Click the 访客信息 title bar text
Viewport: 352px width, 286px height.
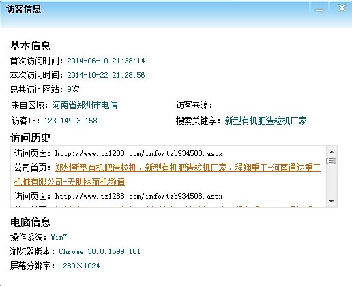[24, 9]
